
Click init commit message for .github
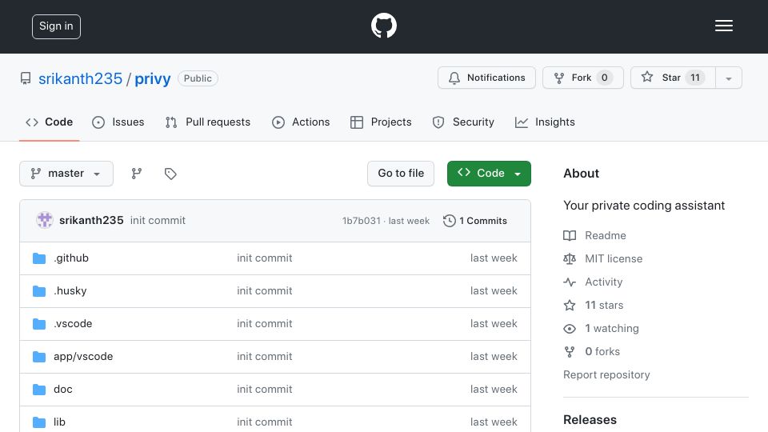[x=265, y=258]
